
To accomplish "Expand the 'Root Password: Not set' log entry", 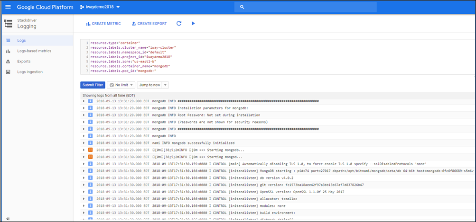I will pos(84,115).
